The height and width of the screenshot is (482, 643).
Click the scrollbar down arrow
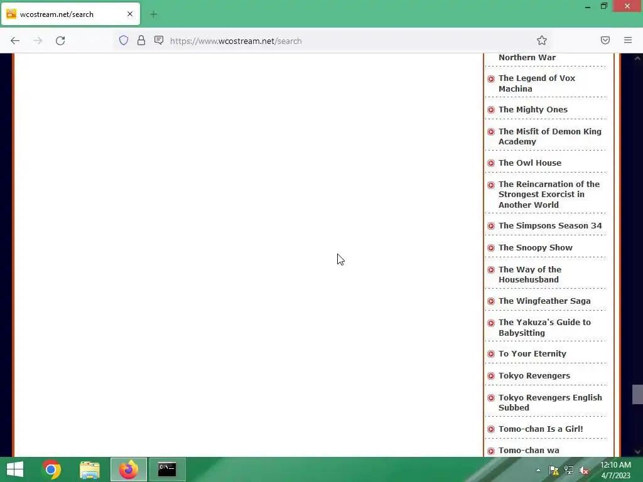pyautogui.click(x=637, y=452)
